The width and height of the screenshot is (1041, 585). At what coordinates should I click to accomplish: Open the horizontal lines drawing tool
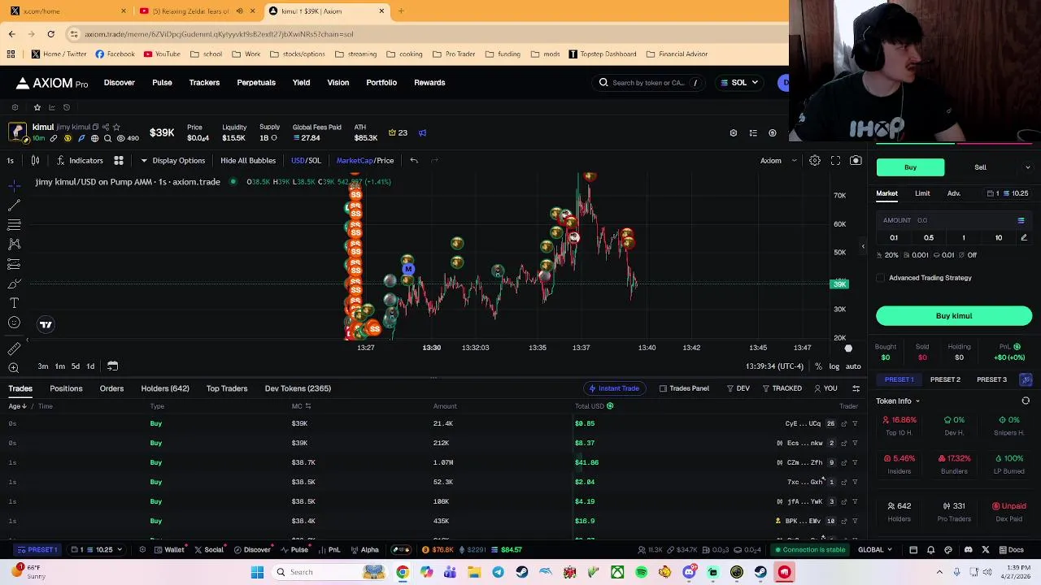[14, 224]
